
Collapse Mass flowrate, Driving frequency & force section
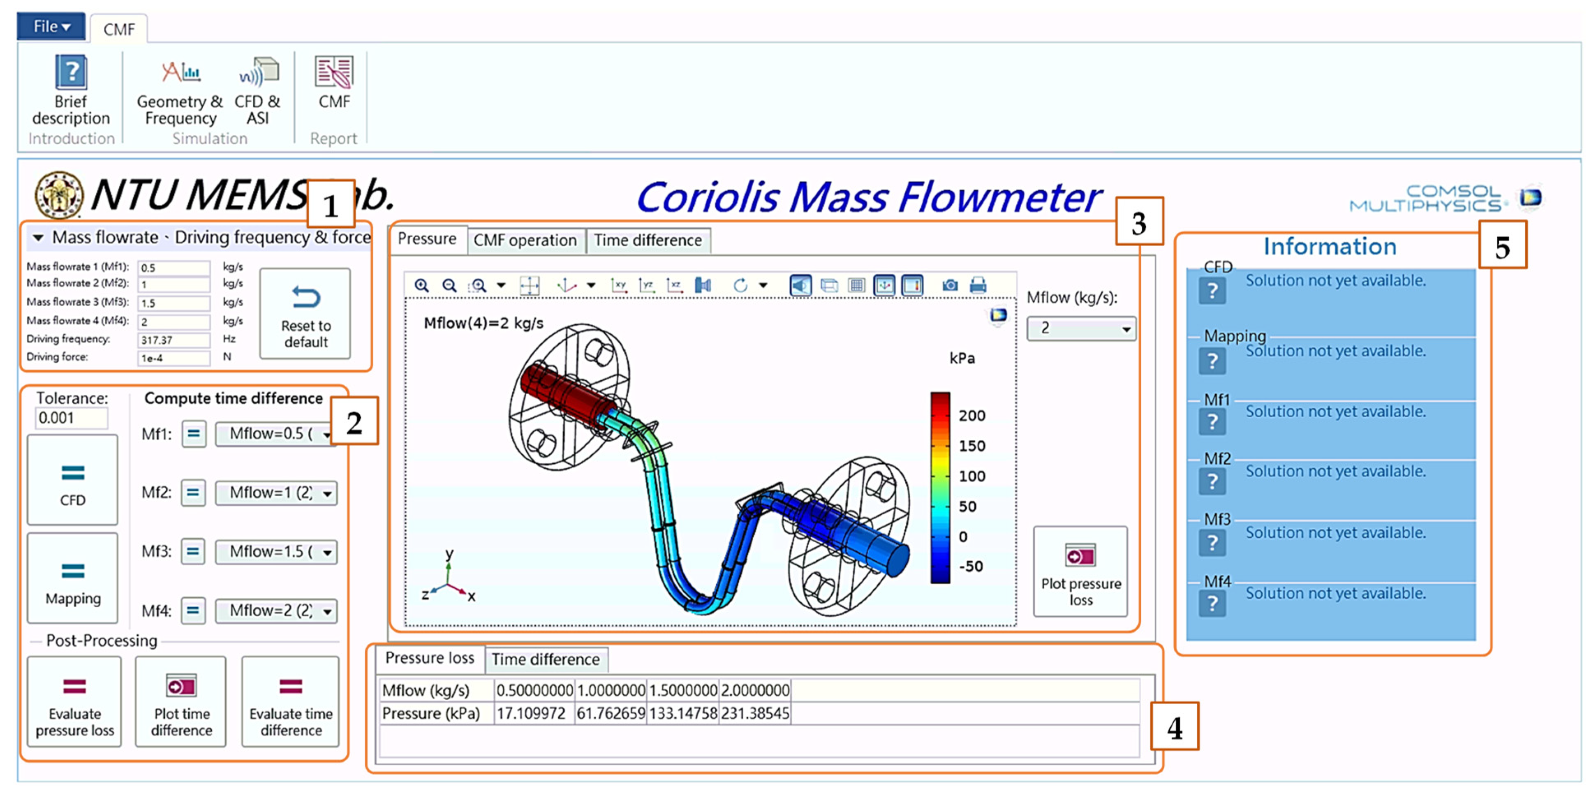pyautogui.click(x=38, y=238)
